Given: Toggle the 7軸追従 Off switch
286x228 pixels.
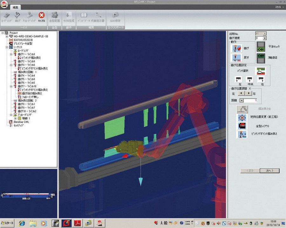Looking at the screenshot, I should pos(261,58).
